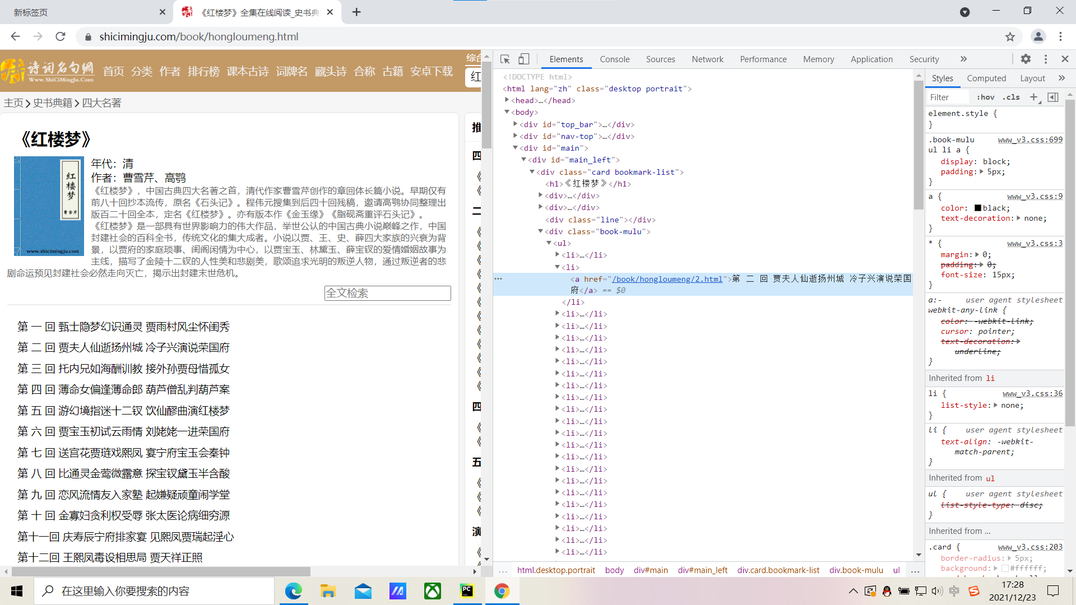Expand the head element node

[x=507, y=100]
